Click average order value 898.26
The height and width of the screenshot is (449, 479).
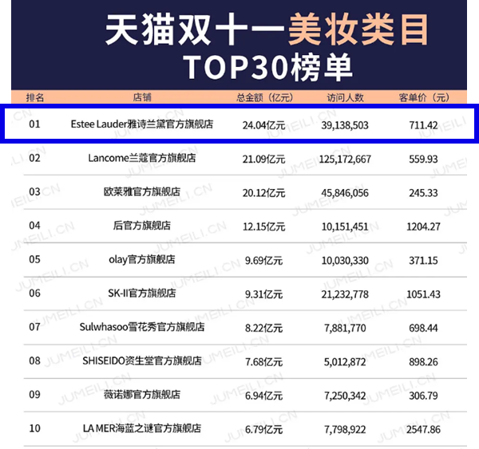(423, 362)
